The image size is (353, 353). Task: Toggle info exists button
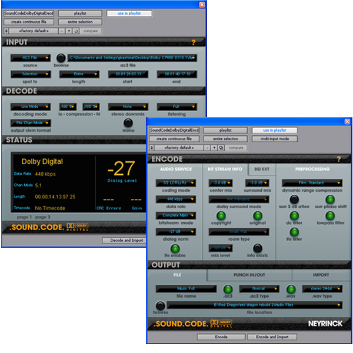258,248
